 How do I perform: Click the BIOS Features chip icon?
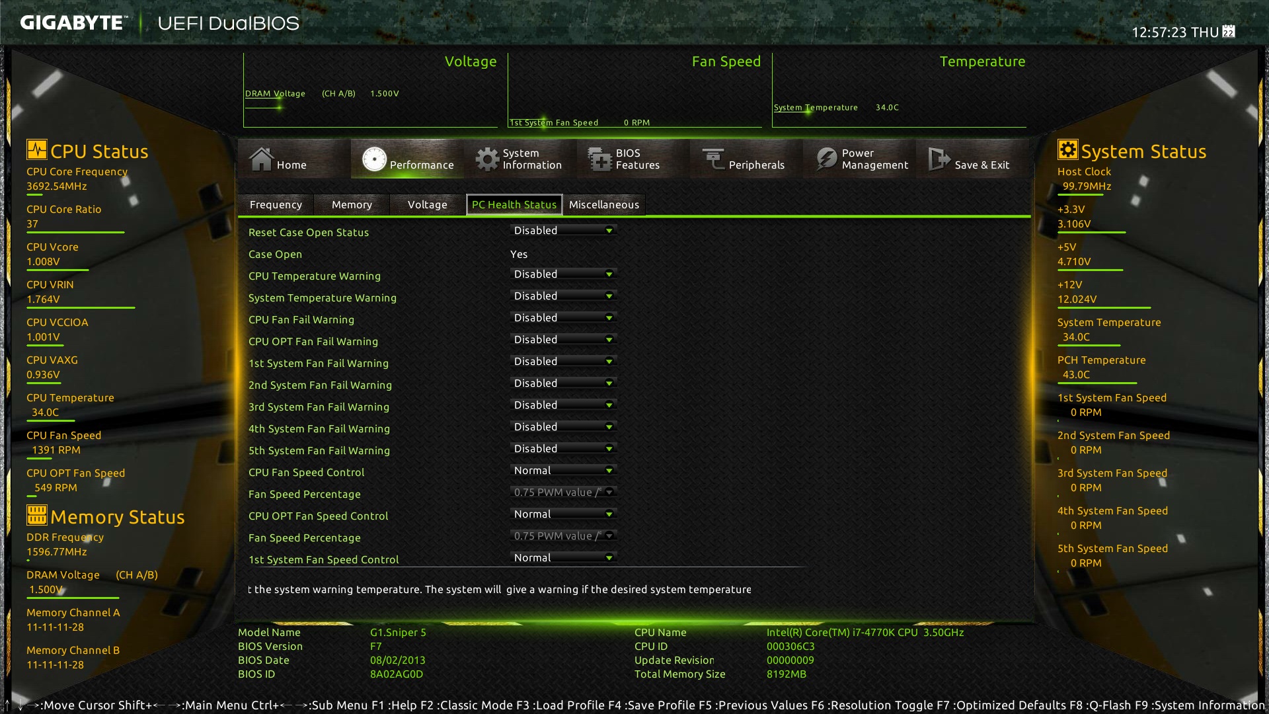point(600,159)
